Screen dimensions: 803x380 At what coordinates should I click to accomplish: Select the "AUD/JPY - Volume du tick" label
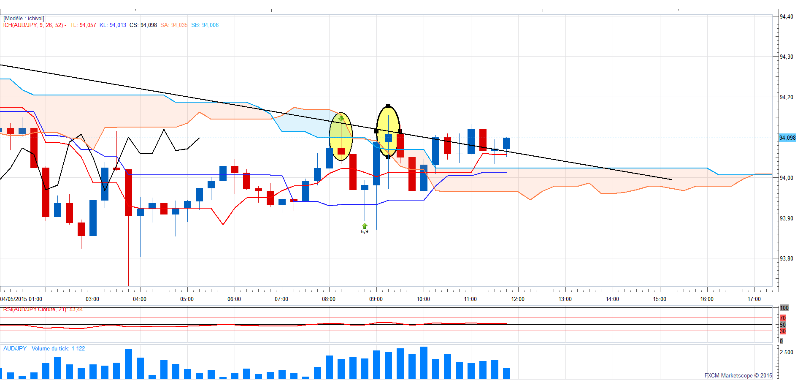tap(44, 349)
